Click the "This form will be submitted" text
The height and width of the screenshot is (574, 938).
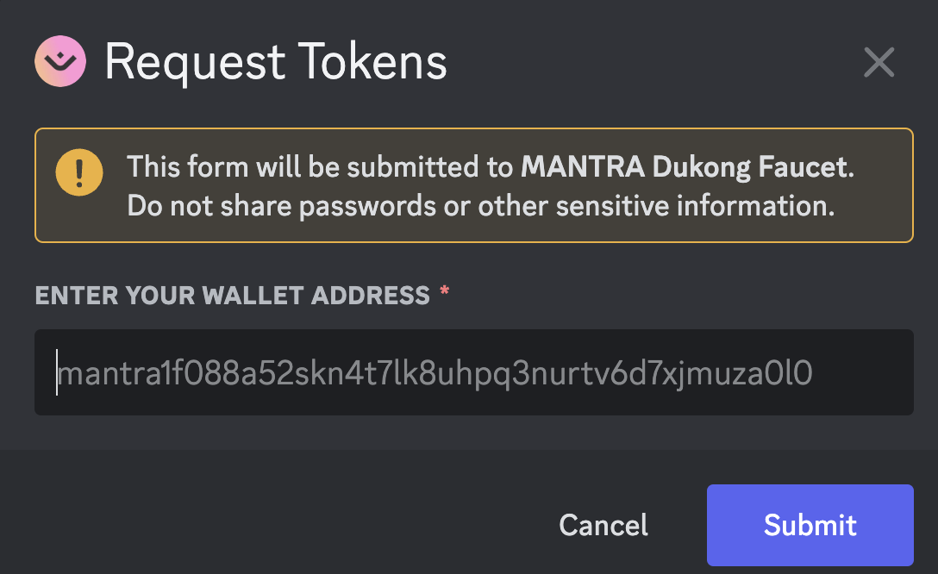point(320,166)
